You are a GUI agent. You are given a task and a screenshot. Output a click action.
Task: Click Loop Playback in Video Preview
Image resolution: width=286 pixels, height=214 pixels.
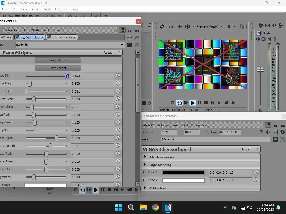pos(180,103)
